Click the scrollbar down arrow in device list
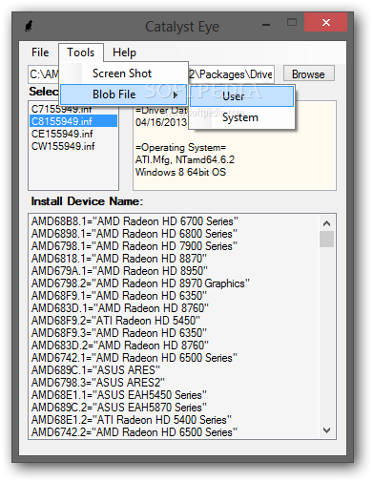Screen dimensions: 373x482 pos(326,430)
